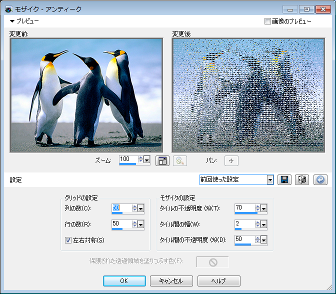Screen dimensions: 336x294
Task: Open タイルの不透明度 (%)(T) dropdown arrow
Action: pos(264,208)
